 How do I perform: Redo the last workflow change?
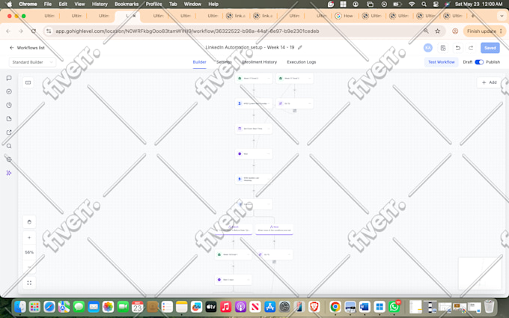tap(471, 48)
